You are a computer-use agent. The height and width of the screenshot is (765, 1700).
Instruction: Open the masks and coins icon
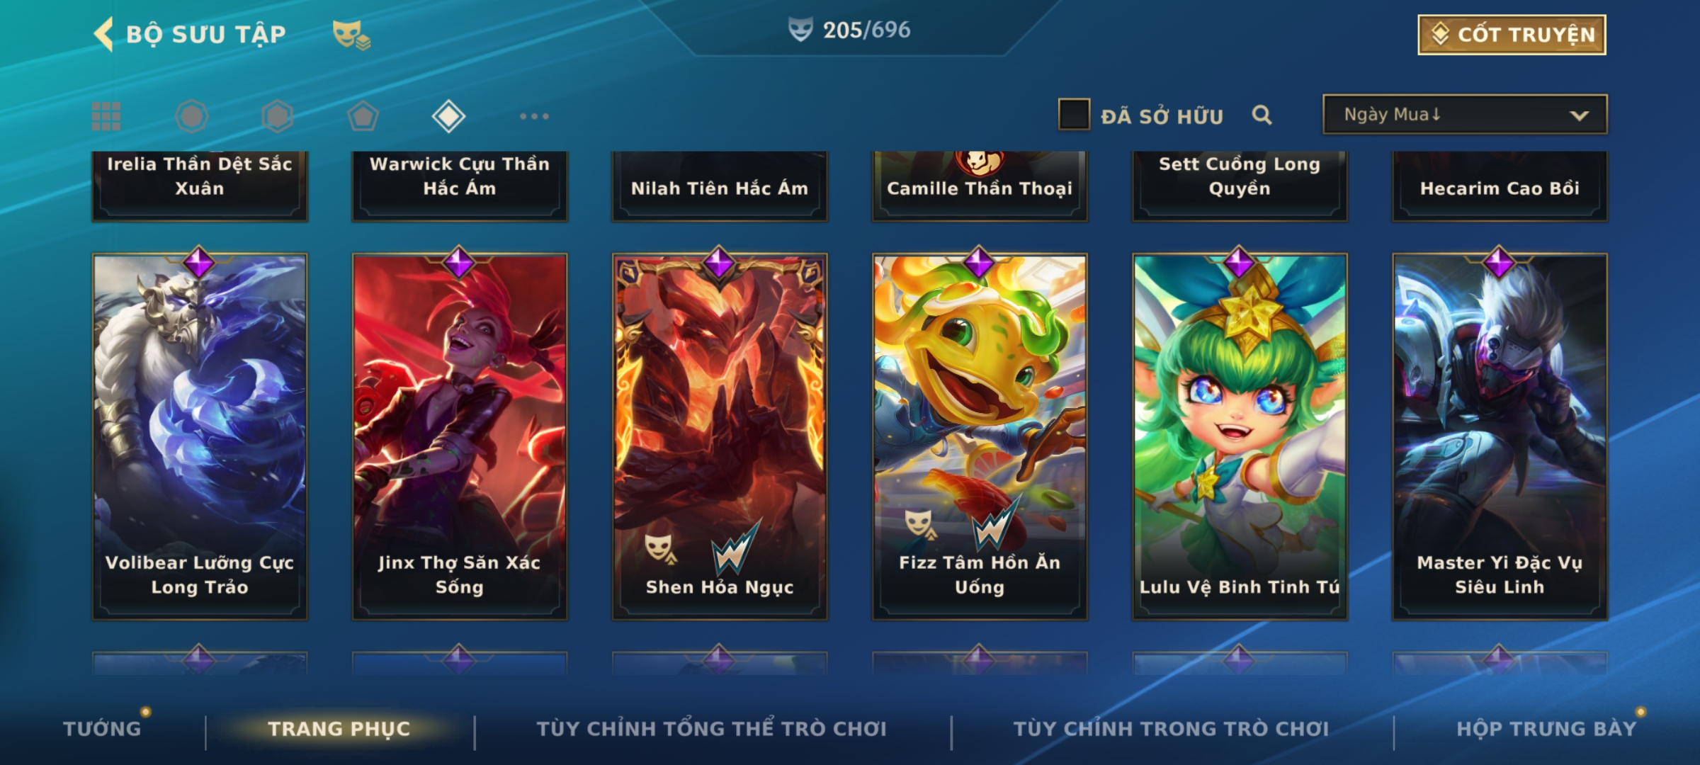351,34
